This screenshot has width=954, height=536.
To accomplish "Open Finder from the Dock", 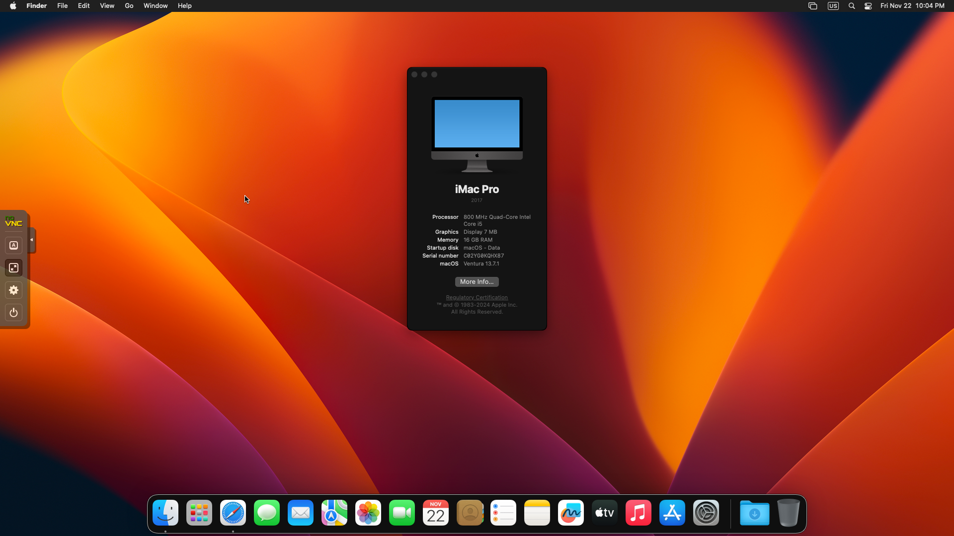I will tap(165, 513).
